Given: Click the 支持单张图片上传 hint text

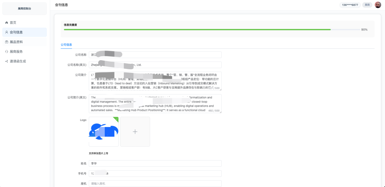Looking at the screenshot, I should coord(98,153).
